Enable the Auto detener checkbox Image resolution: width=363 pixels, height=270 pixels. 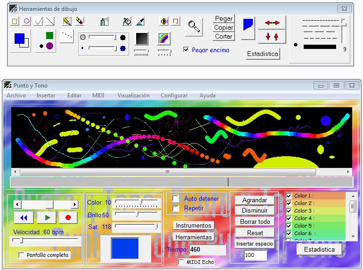176,199
